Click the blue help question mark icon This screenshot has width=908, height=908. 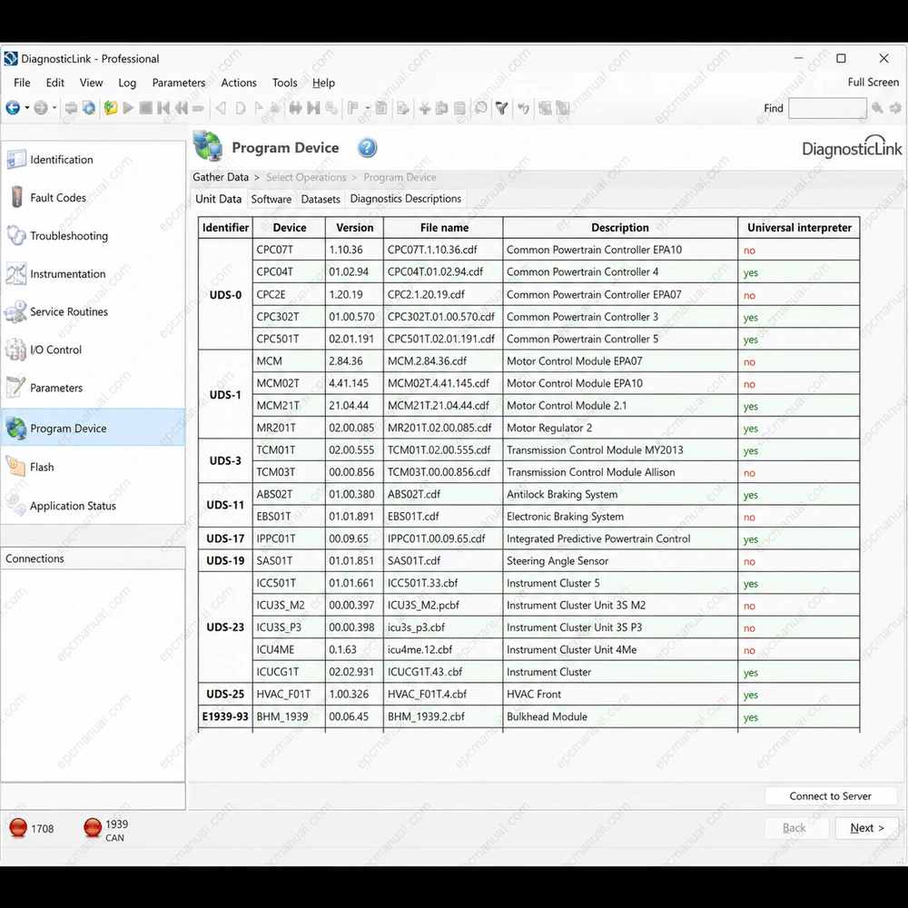pyautogui.click(x=367, y=148)
